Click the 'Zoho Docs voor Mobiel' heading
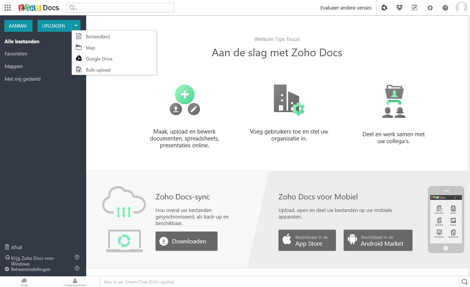Image resolution: width=470 pixels, height=287 pixels. point(318,197)
